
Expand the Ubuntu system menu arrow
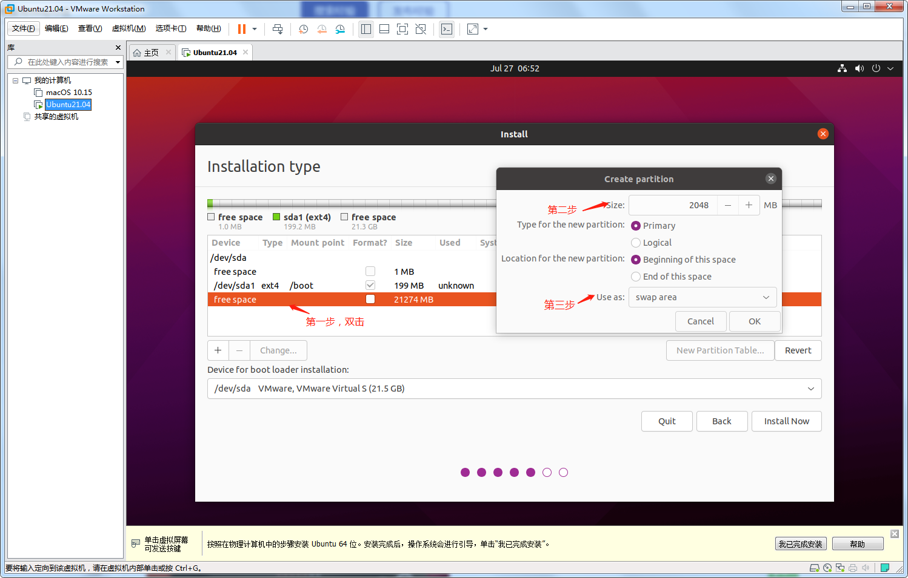(x=890, y=68)
